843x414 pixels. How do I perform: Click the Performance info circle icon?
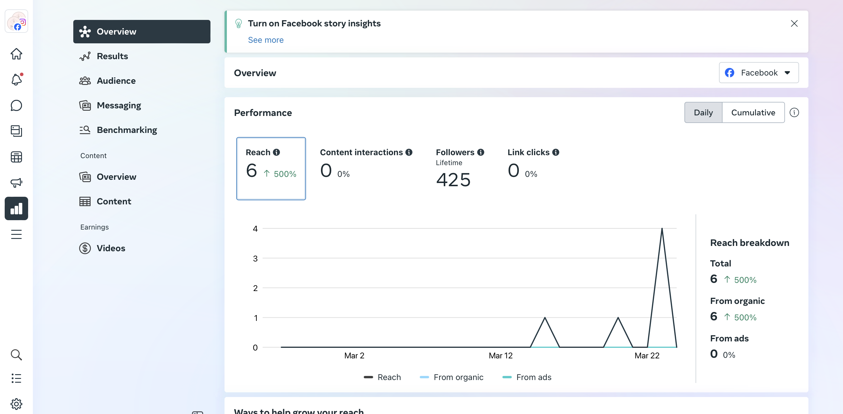794,112
